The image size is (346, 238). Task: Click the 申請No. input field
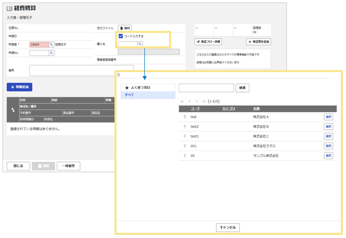click(39, 53)
